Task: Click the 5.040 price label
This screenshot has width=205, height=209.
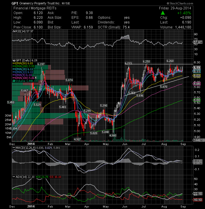Action: point(105,132)
